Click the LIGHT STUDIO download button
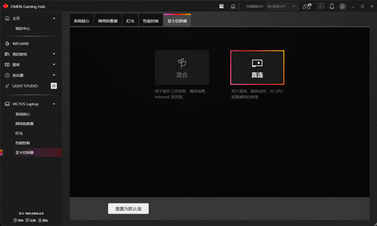 54,86
